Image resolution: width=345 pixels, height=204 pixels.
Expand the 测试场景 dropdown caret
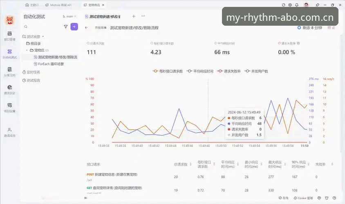coord(43,36)
